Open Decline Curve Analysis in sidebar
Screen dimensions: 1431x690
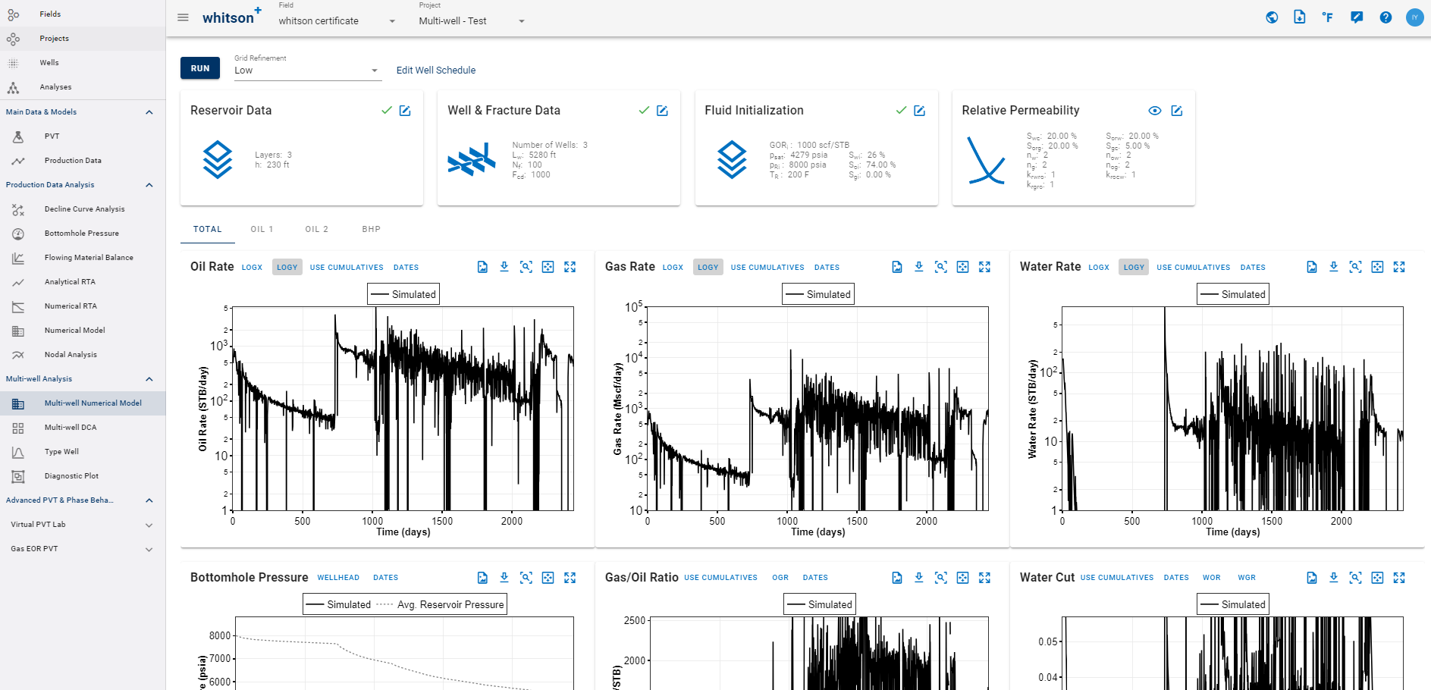(x=83, y=209)
